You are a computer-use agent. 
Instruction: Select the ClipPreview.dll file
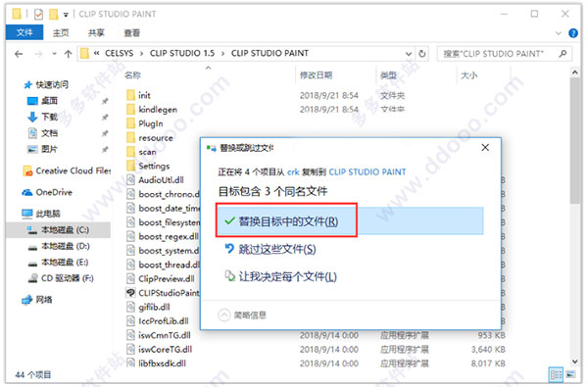(x=161, y=278)
